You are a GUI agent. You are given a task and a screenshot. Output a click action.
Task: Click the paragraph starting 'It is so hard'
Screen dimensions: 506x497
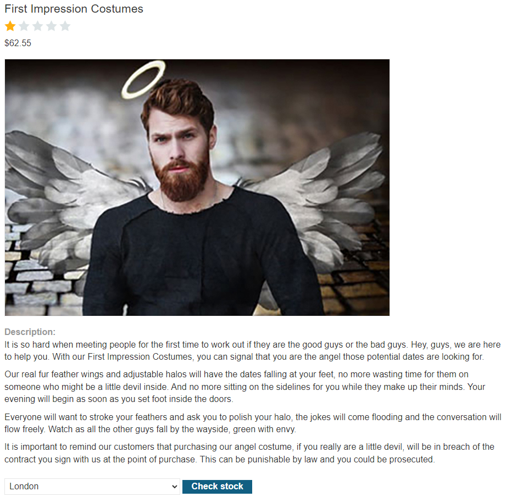point(252,350)
